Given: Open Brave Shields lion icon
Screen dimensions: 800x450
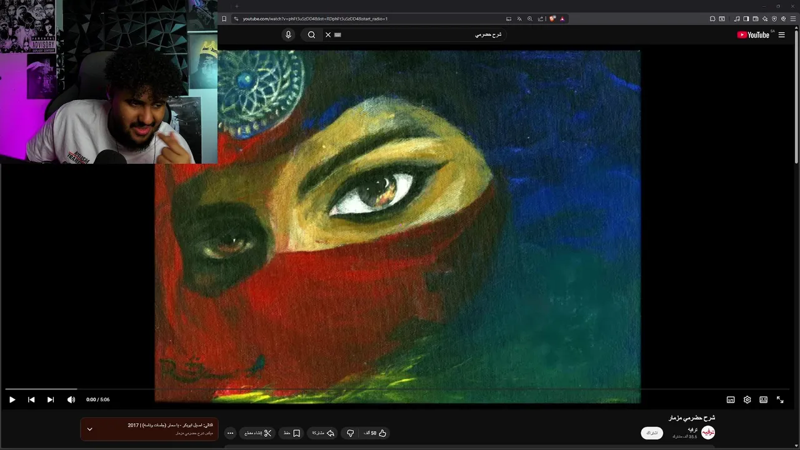Looking at the screenshot, I should tap(552, 19).
